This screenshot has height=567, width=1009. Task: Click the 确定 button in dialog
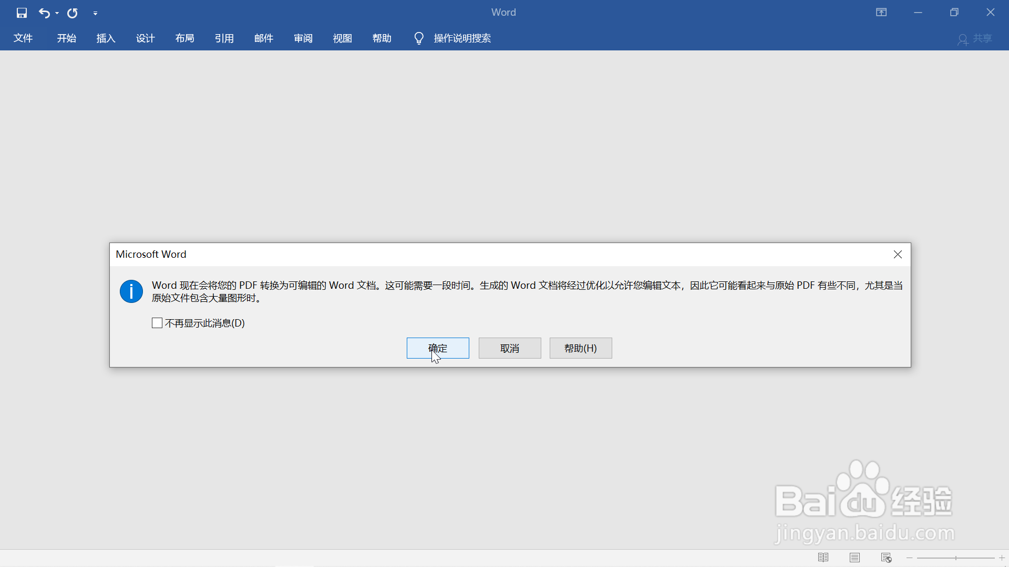pos(438,348)
